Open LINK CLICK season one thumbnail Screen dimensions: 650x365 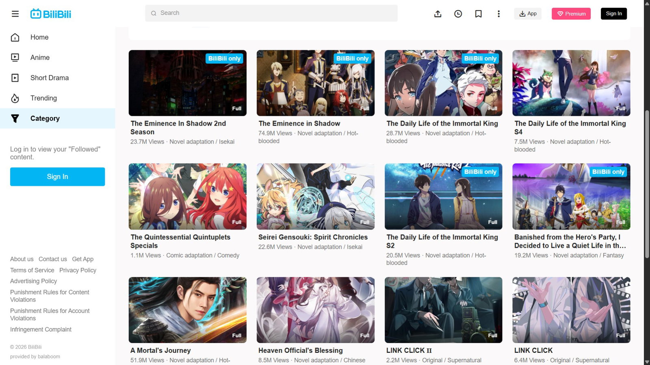click(x=572, y=310)
